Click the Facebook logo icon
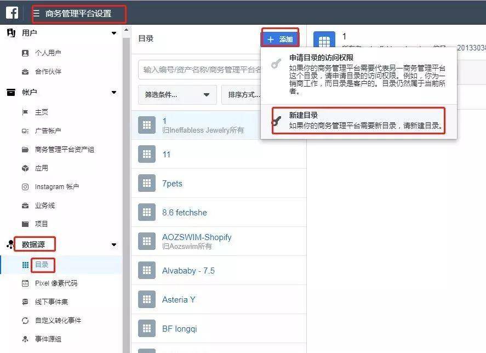The image size is (486, 353). coord(12,13)
